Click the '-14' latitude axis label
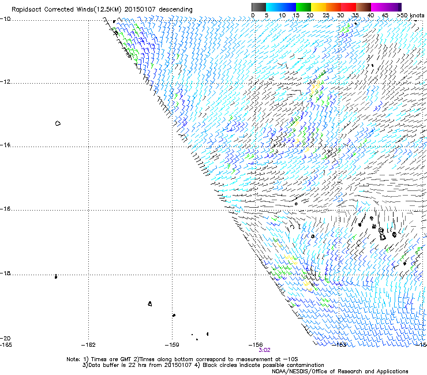Screen dimensions: 427x375 click(5, 145)
